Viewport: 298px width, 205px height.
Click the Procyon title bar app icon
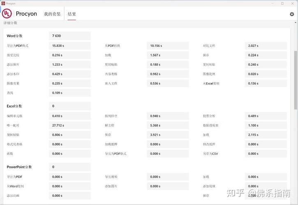point(3,3)
